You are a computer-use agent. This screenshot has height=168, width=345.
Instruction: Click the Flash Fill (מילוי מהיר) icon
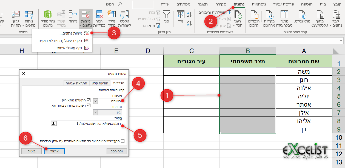click(112, 14)
